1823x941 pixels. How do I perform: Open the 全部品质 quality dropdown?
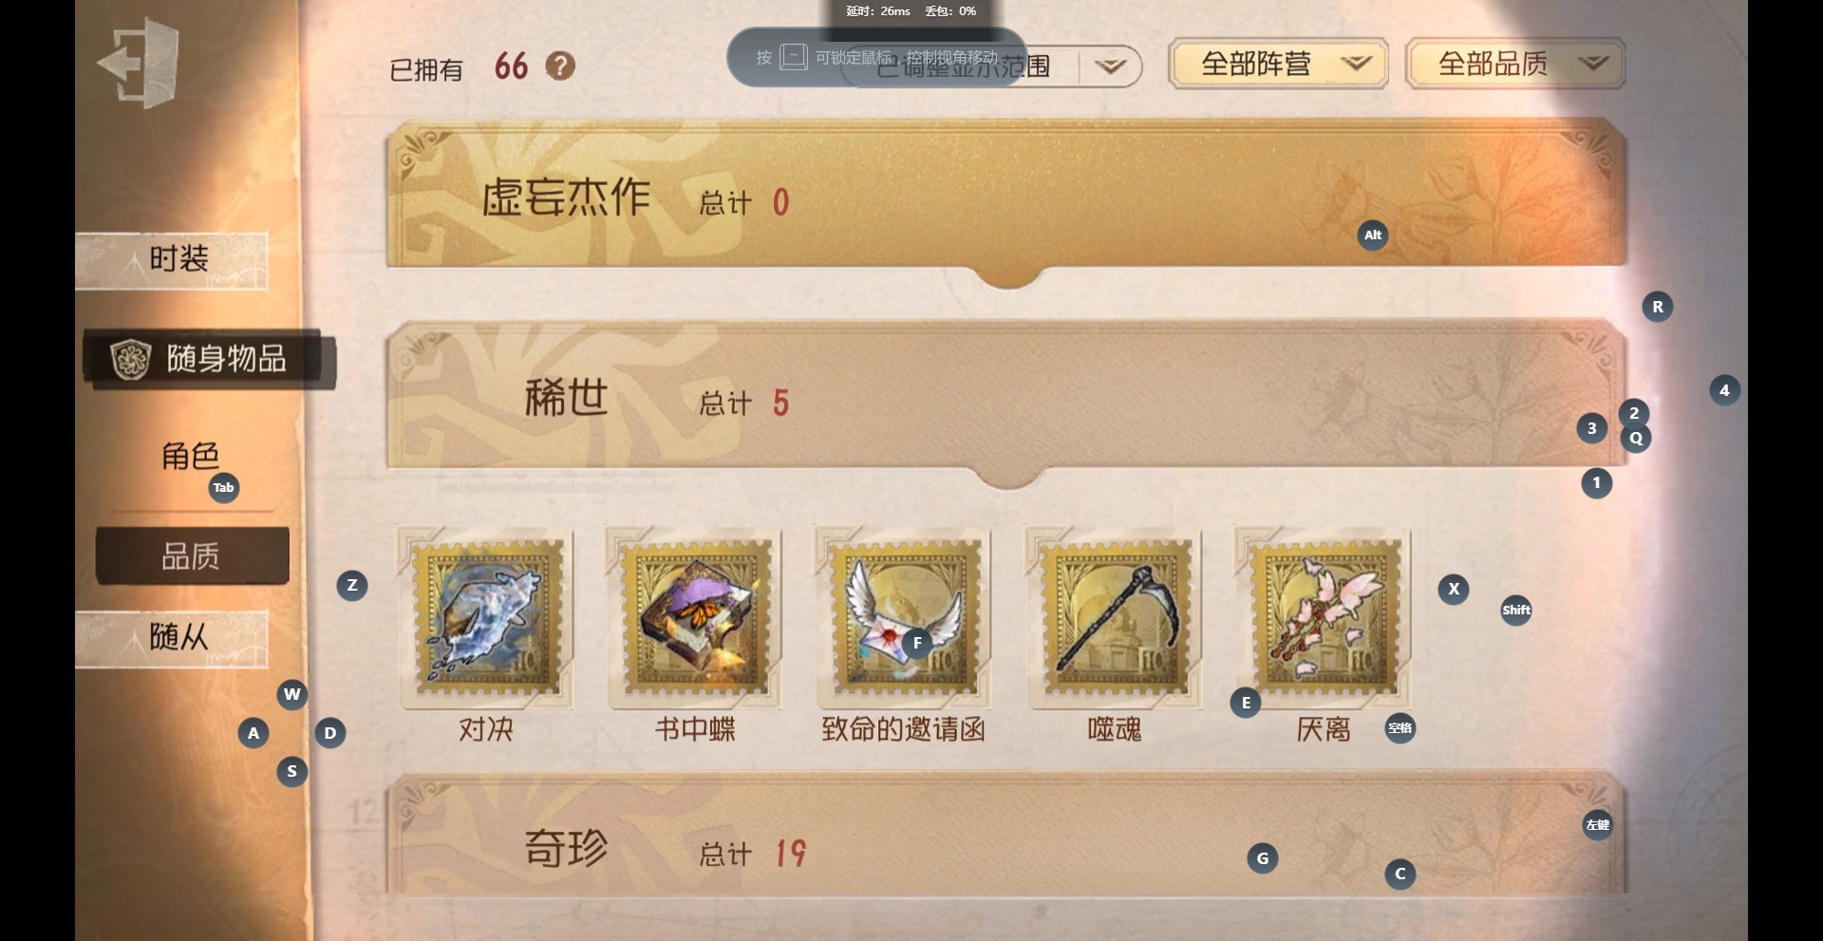1515,64
